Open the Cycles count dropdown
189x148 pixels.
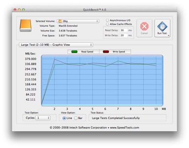[x=43, y=118]
